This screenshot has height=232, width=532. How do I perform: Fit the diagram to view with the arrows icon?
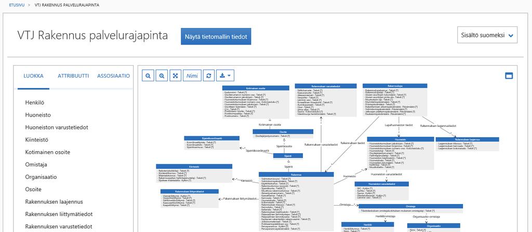(176, 76)
